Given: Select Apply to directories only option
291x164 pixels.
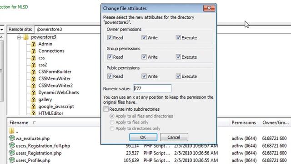Looking at the screenshot, I should pyautogui.click(x=112, y=128).
